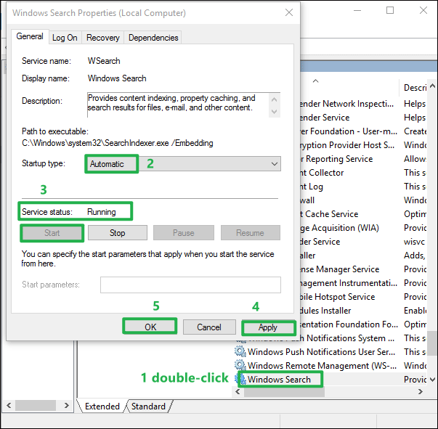Screen dimensions: 438x429
Task: Click the Cancel button
Action: [x=209, y=327]
